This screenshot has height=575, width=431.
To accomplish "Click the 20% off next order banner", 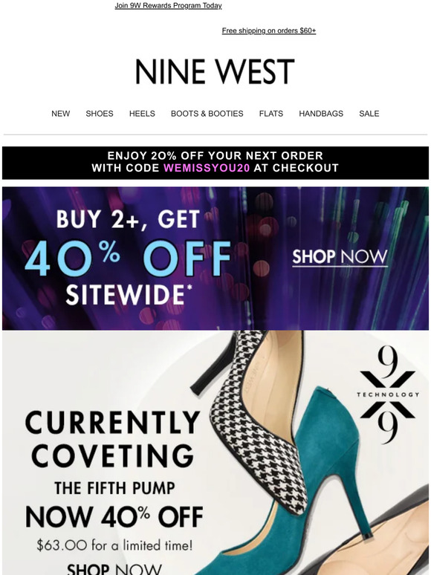I will [x=215, y=163].
